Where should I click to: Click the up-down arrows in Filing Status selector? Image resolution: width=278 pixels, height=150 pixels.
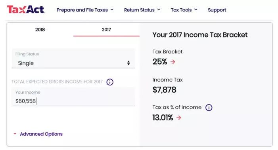[128, 63]
